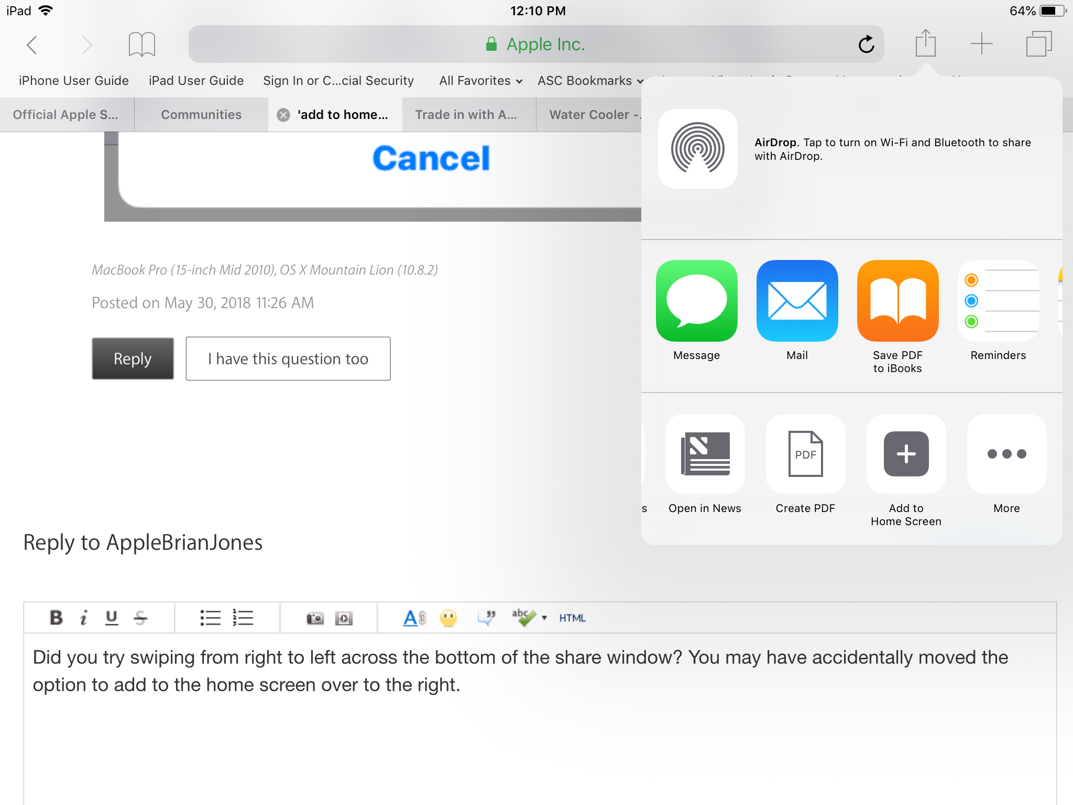The width and height of the screenshot is (1073, 805).
Task: Open the bookmarks book icon
Action: click(141, 45)
